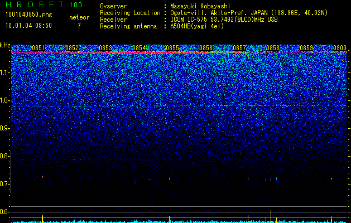This screenshot has width=351, height=223.
Task: Click the meteor echo just after 0857
Action: (248, 178)
